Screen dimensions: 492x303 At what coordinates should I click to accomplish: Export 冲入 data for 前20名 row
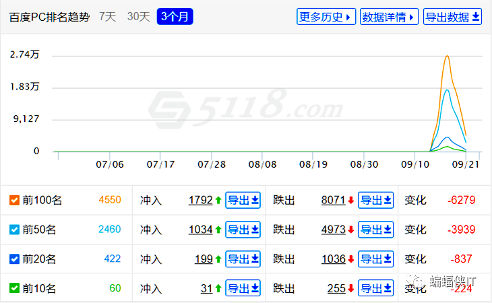243,259
